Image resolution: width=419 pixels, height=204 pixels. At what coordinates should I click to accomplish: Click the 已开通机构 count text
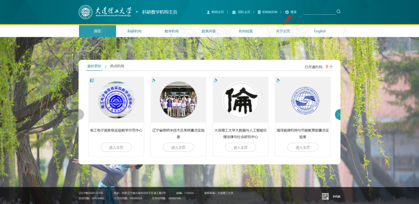coord(319,67)
